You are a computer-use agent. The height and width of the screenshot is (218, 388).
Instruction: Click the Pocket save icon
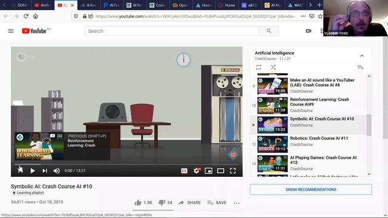tap(312, 16)
